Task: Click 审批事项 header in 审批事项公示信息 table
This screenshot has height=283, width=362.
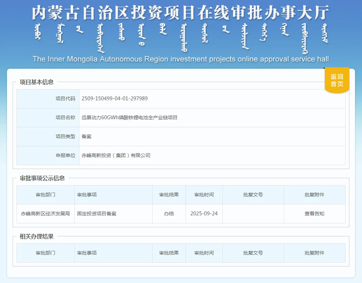Action: 113,195
